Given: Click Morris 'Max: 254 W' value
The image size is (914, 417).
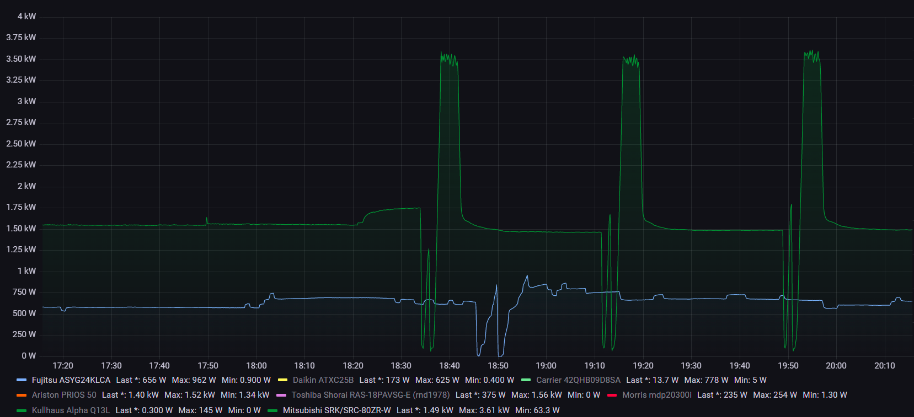Looking at the screenshot, I should pos(775,395).
